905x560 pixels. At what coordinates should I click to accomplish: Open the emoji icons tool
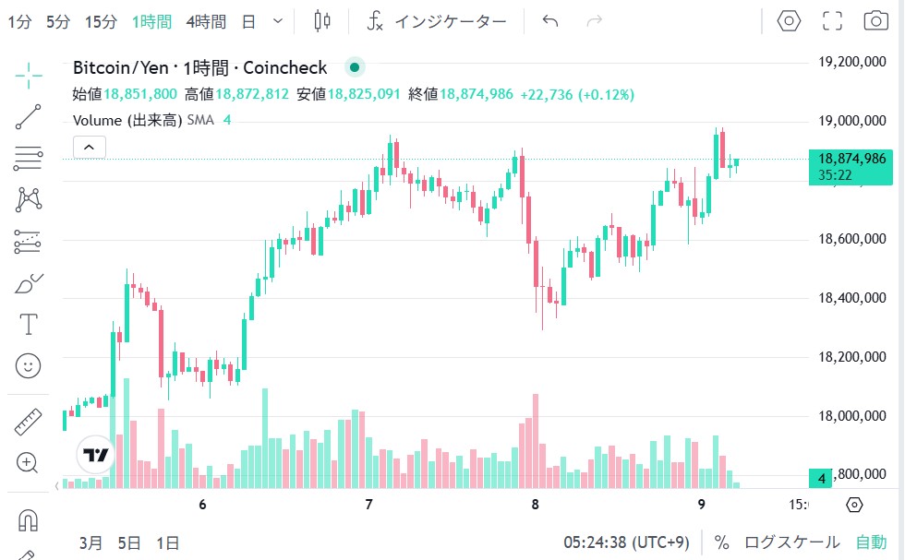[29, 366]
